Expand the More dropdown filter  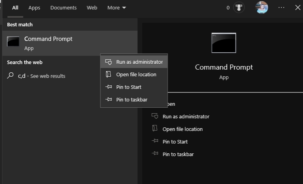click(117, 7)
